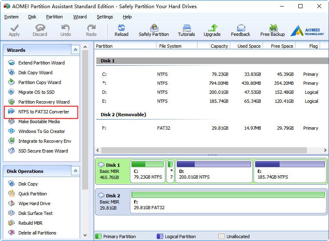Open the Wizard menu
The width and height of the screenshot is (329, 241).
click(80, 17)
